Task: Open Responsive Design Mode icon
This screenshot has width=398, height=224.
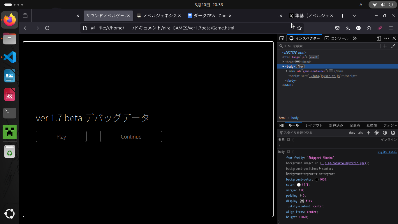Action: pos(378,38)
